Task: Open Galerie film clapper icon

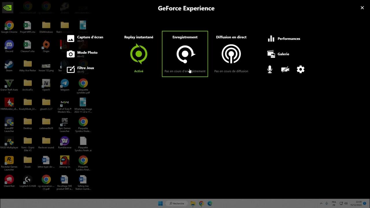Action: pos(271,54)
